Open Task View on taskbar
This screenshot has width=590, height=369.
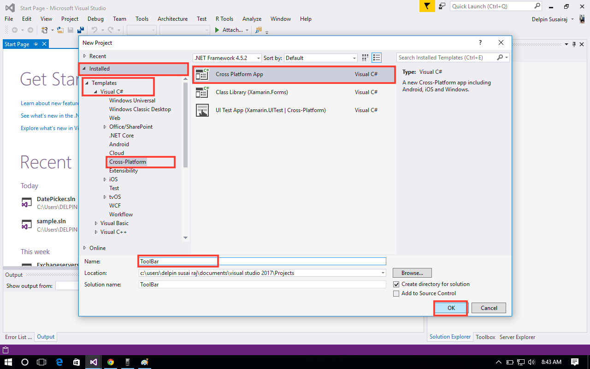pyautogui.click(x=42, y=362)
